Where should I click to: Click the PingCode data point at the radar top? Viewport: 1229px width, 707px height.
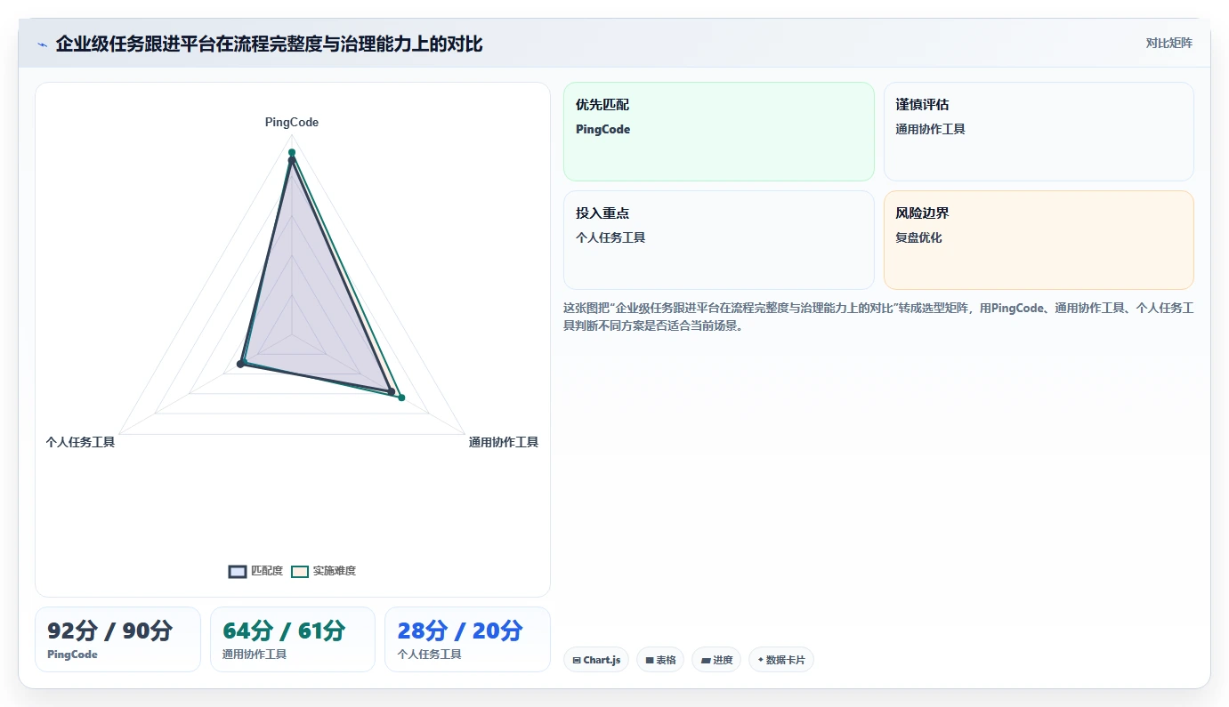292,153
